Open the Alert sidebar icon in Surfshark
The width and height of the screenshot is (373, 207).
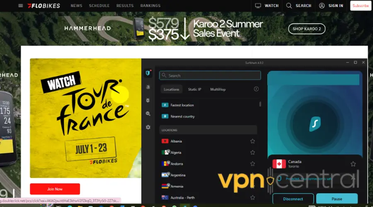(x=148, y=87)
